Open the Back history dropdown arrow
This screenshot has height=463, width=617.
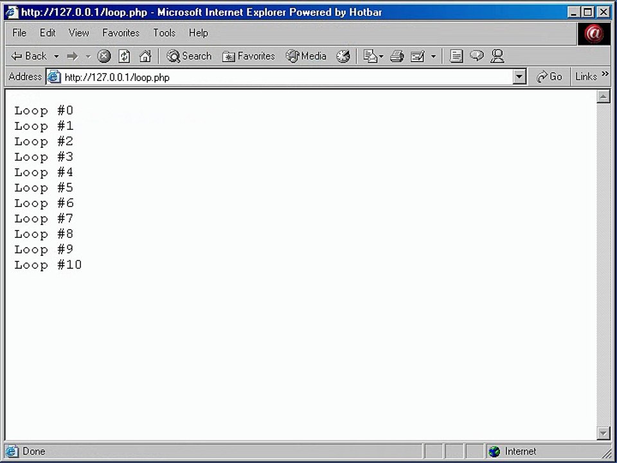pos(57,57)
